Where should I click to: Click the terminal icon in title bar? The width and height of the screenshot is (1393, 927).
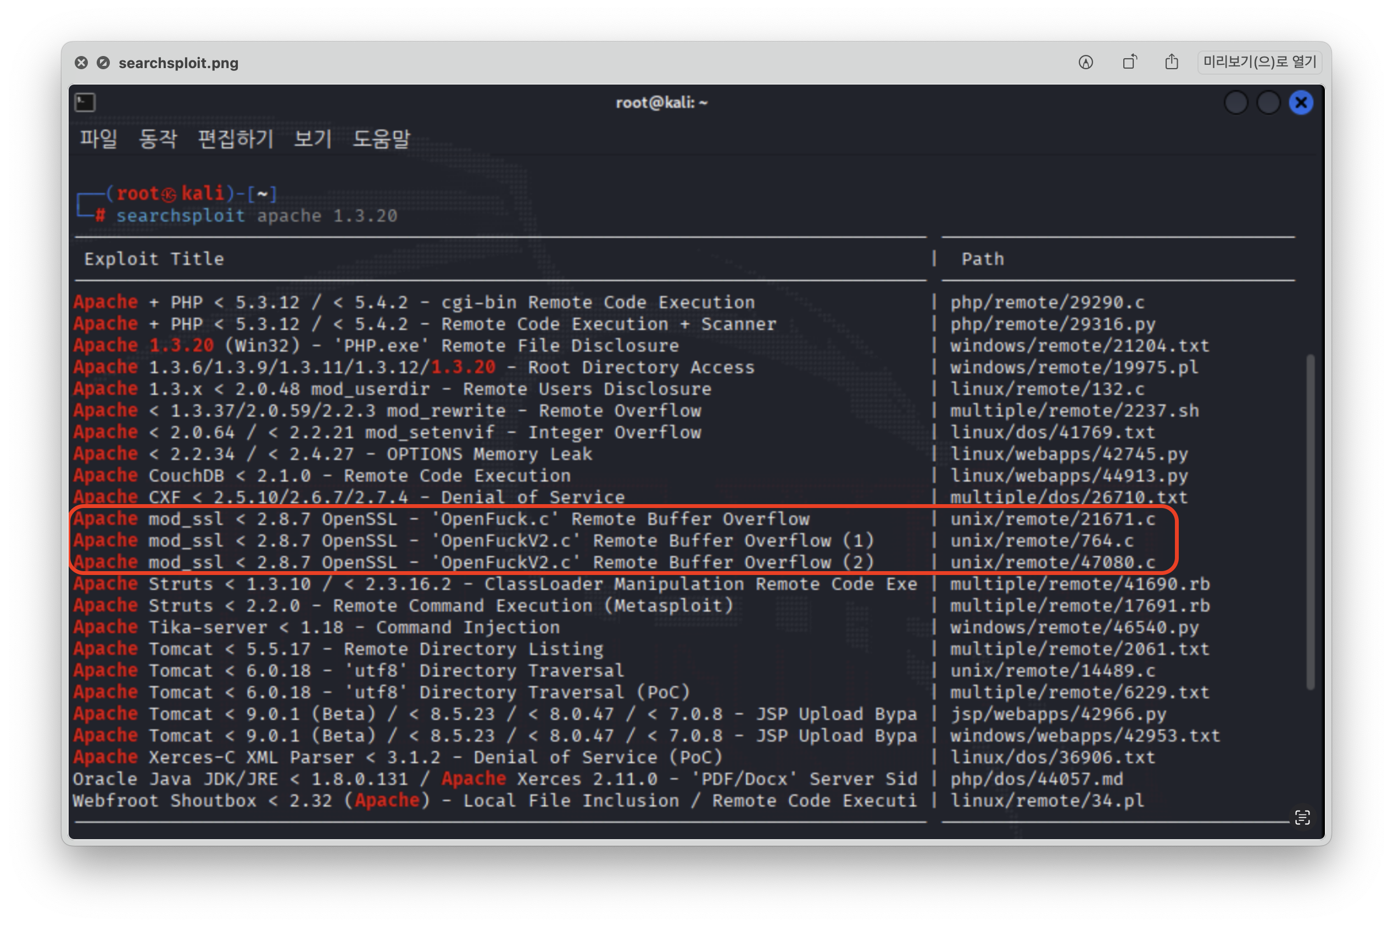[x=85, y=103]
